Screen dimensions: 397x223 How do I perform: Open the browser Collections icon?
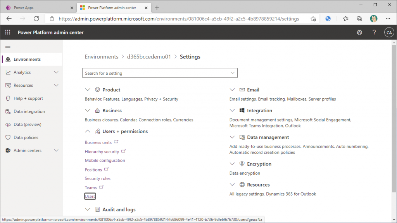click(x=359, y=19)
